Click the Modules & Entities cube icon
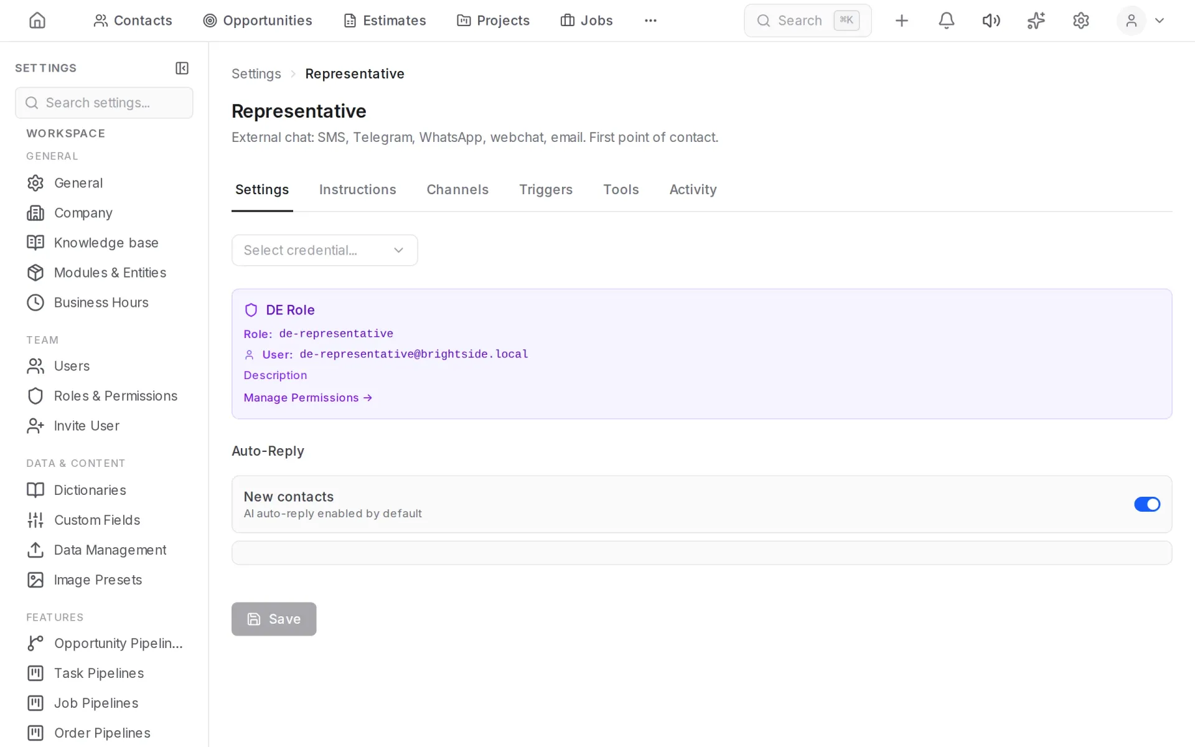 pos(35,273)
